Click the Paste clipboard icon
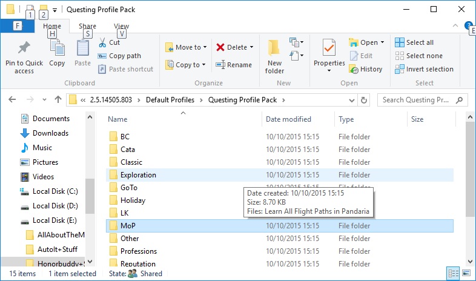476x281 pixels. click(82, 48)
